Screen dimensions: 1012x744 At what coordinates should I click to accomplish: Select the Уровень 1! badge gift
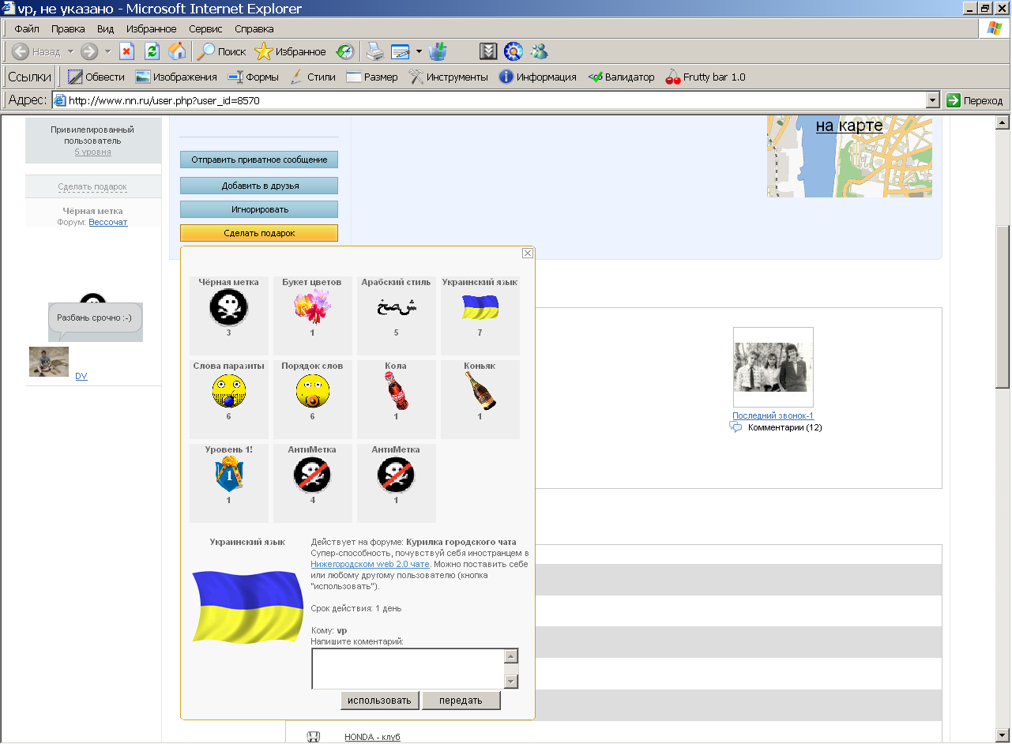tap(228, 474)
